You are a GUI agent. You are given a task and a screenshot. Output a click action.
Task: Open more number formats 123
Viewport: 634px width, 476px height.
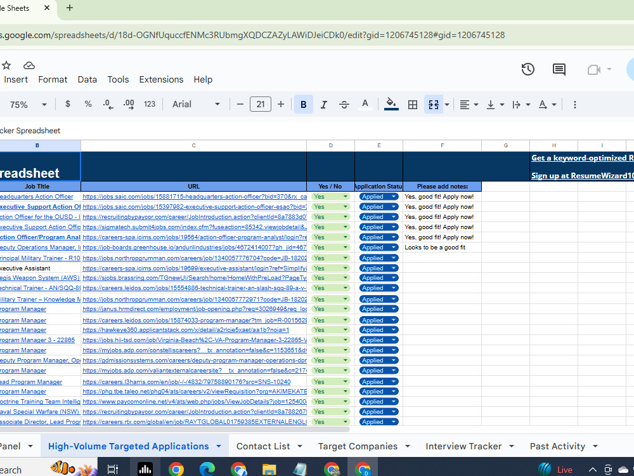(150, 105)
